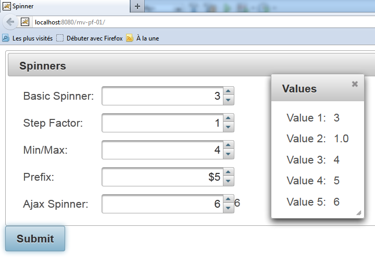Open a new browser tab

(137, 6)
